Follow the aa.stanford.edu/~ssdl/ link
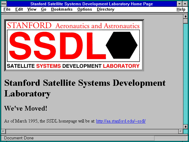 (x=121, y=121)
